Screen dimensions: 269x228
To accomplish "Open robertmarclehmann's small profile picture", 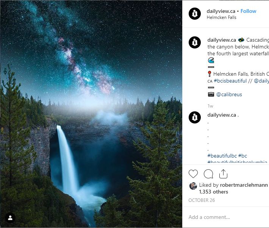I will pyautogui.click(x=193, y=186).
